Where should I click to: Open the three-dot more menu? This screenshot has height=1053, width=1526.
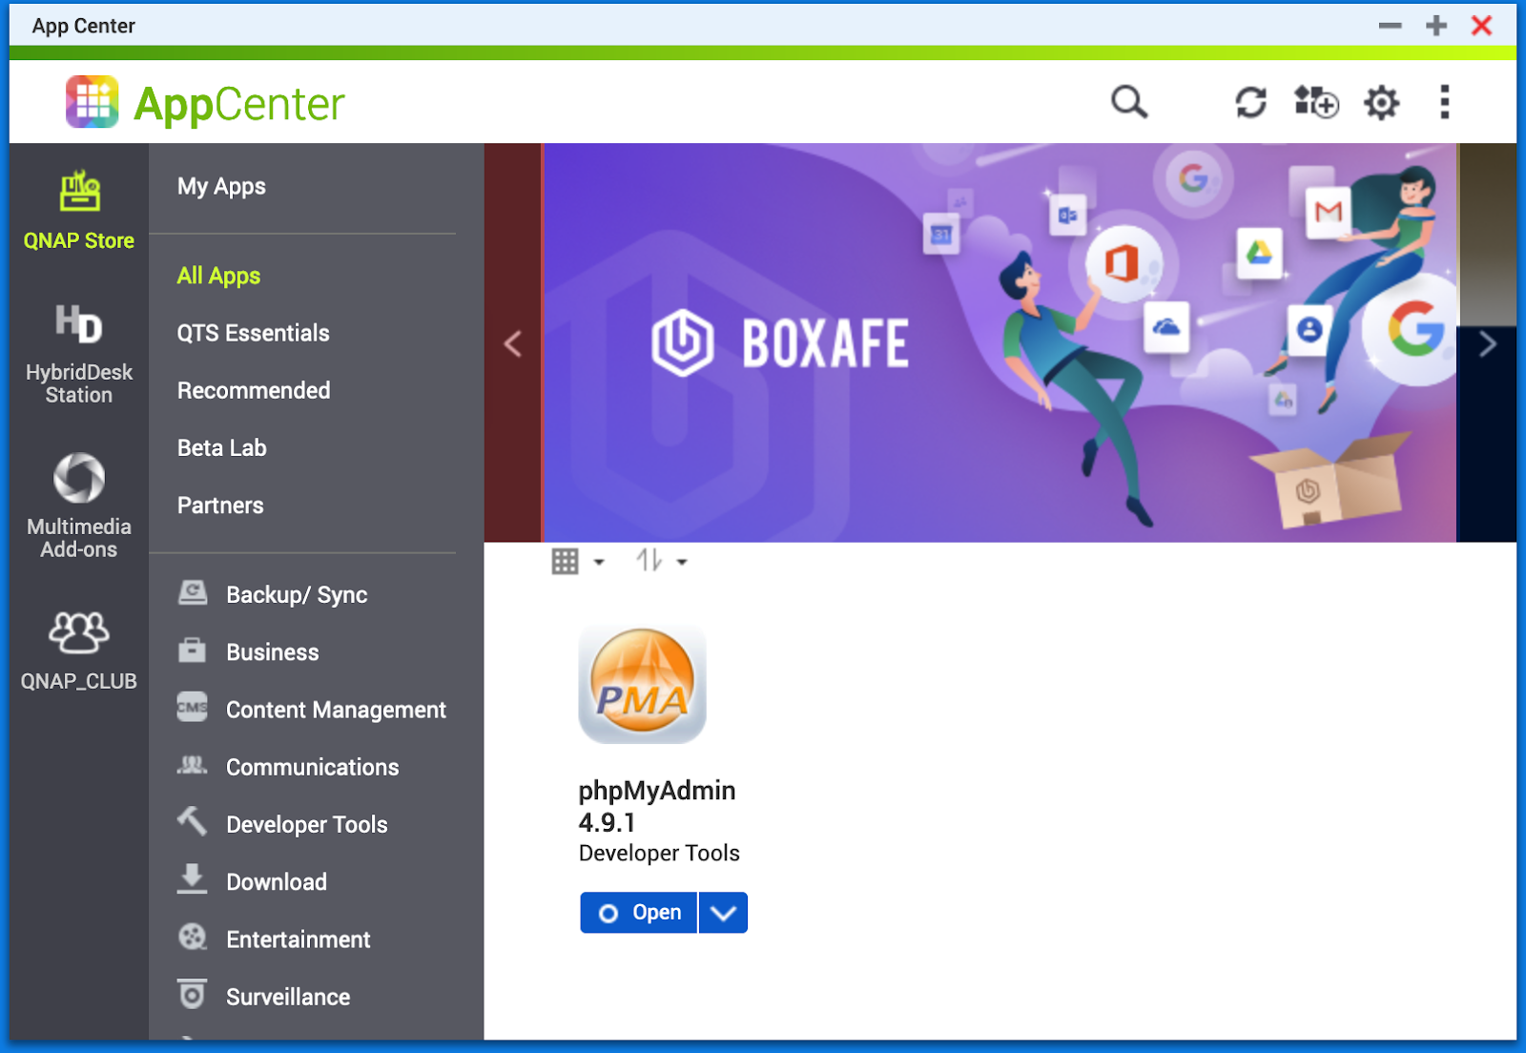[1444, 102]
